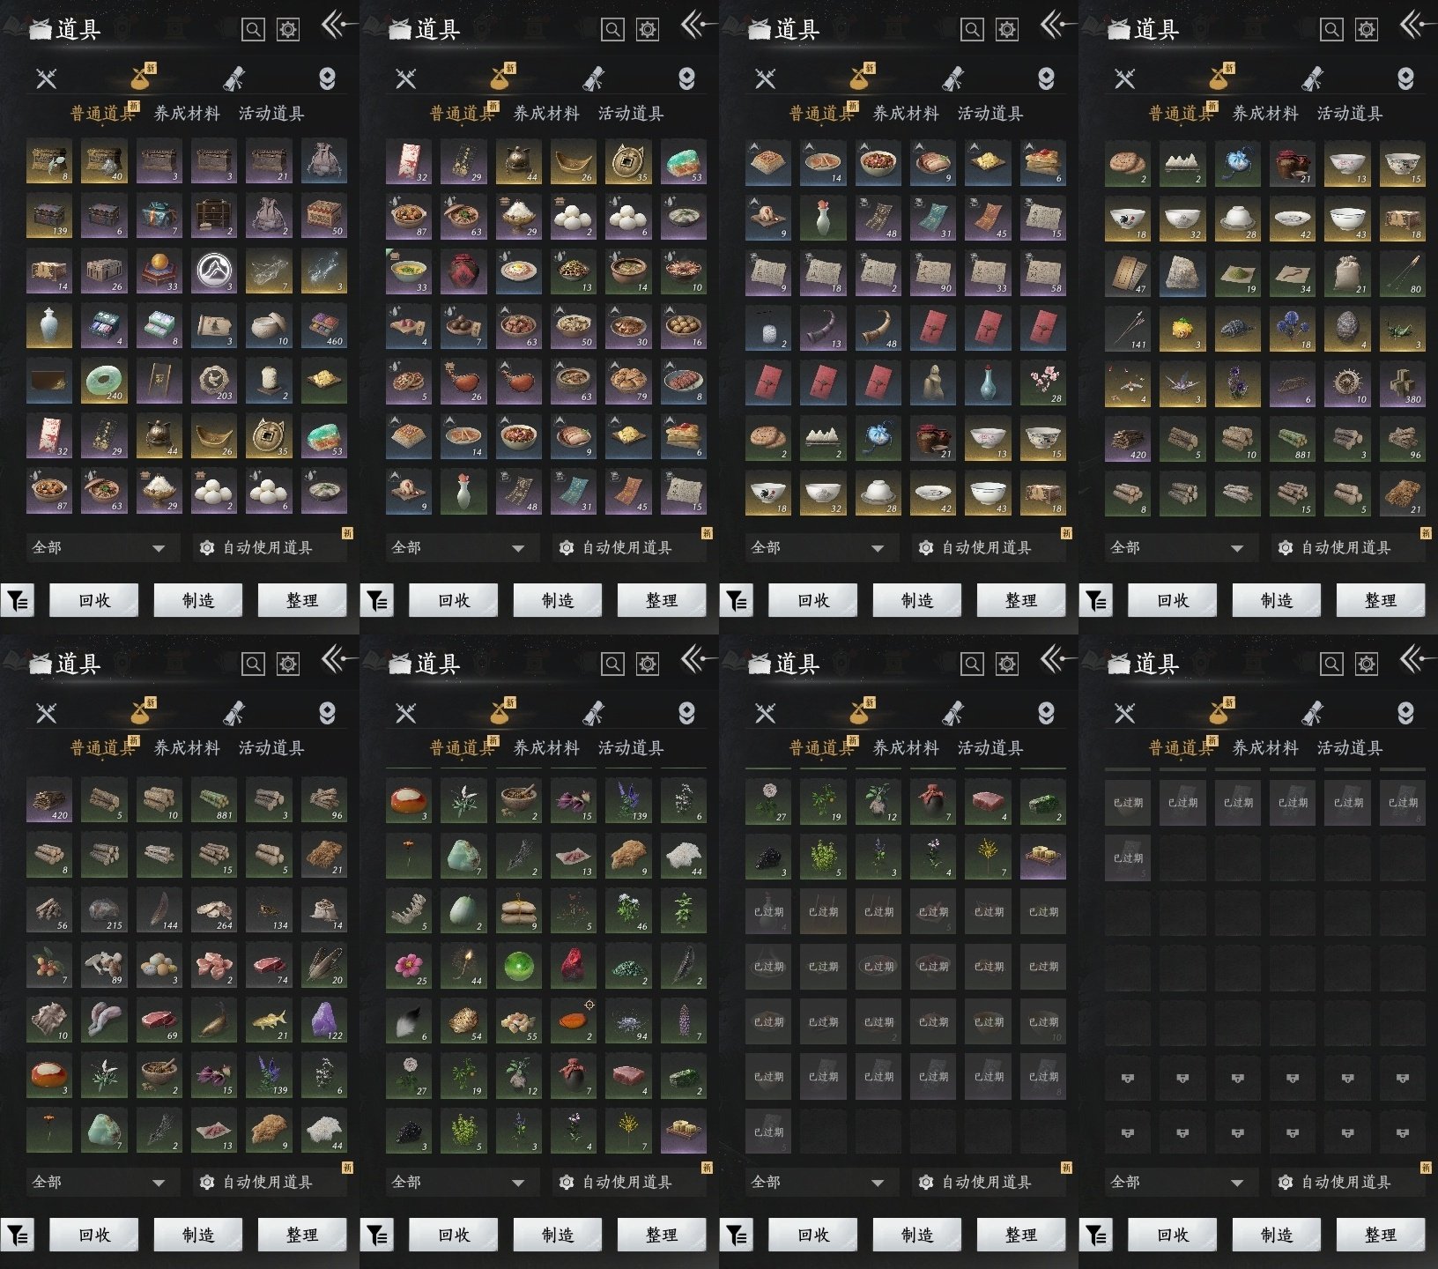Select the pink blossom branch with count 28

pyautogui.click(x=1042, y=381)
